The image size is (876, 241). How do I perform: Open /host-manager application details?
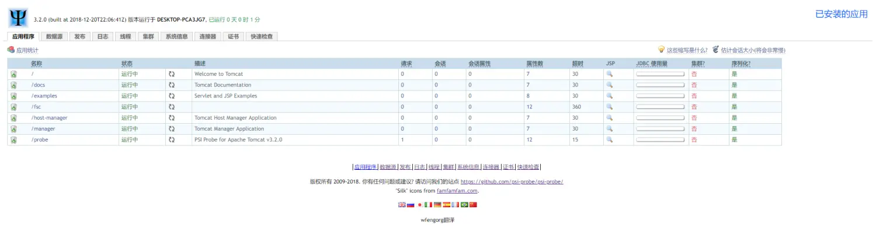(x=49, y=118)
